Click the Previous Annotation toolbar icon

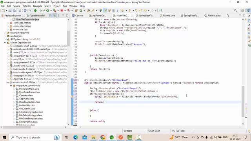pyautogui.click(x=130, y=11)
